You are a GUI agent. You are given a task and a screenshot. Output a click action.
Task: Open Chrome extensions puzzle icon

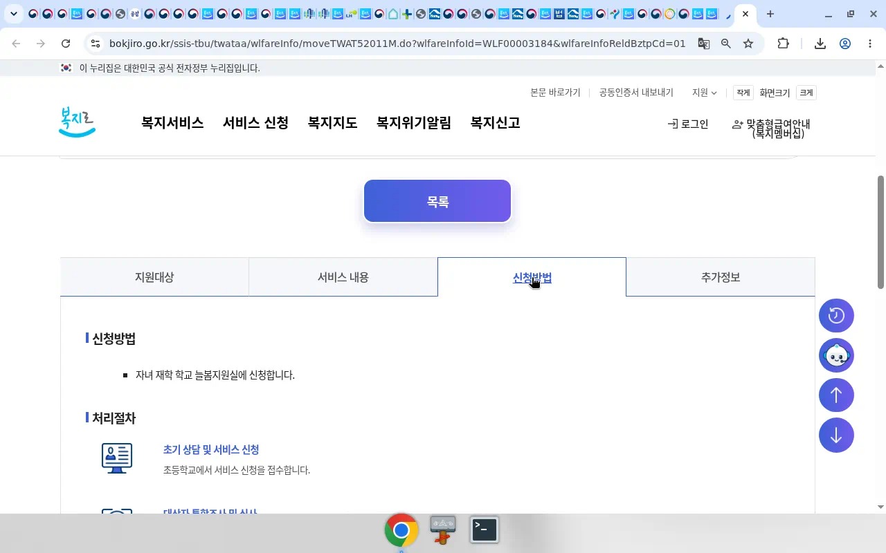pos(783,44)
